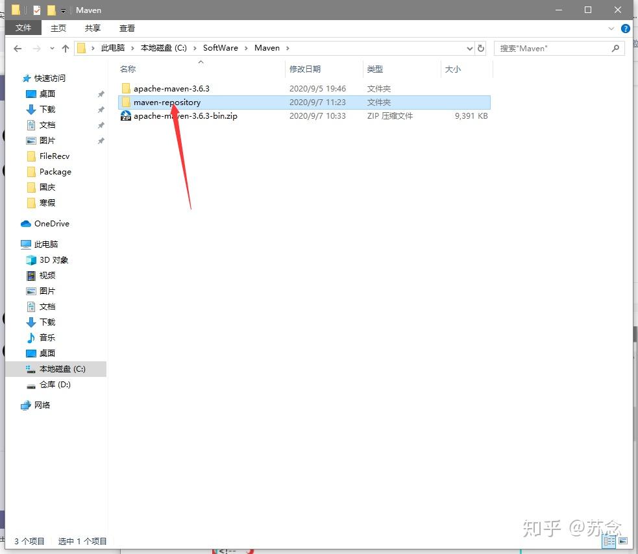Click quick access Properties checkmark icon
The image size is (638, 554).
click(x=36, y=10)
